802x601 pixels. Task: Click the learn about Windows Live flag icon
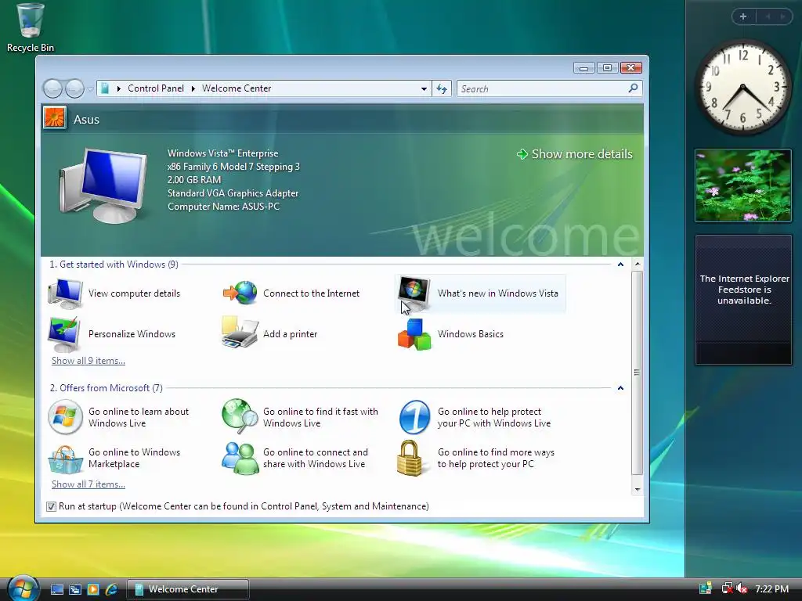tap(65, 418)
